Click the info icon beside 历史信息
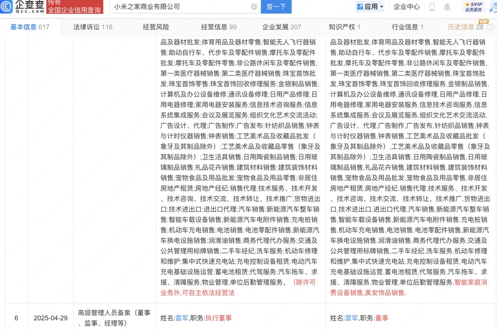The image size is (497, 330). click(490, 27)
